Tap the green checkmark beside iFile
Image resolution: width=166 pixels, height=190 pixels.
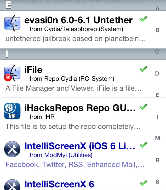(x=143, y=69)
